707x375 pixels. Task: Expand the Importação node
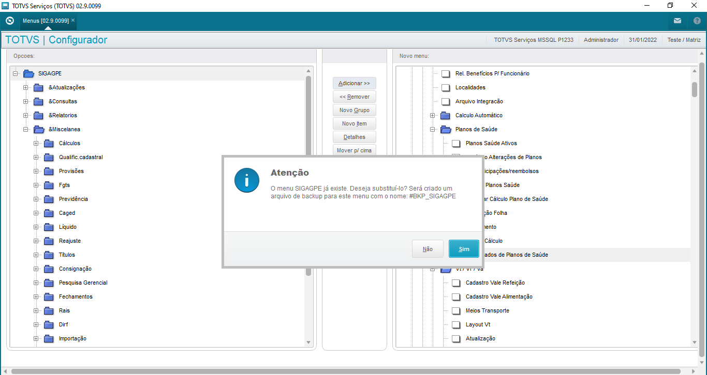36,338
